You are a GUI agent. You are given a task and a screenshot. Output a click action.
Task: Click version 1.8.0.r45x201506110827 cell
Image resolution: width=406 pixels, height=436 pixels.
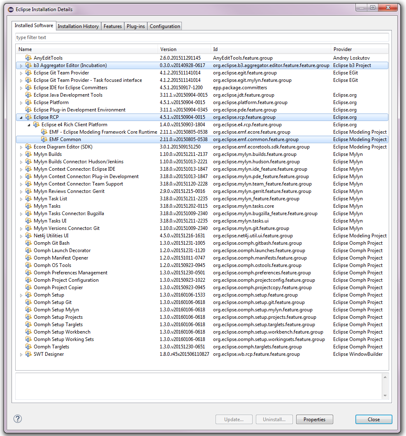tap(184, 354)
